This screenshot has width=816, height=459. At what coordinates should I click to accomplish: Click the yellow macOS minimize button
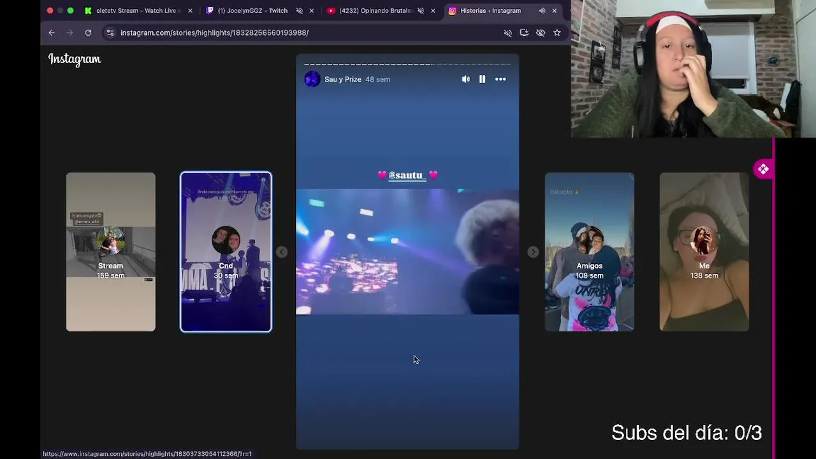(60, 11)
